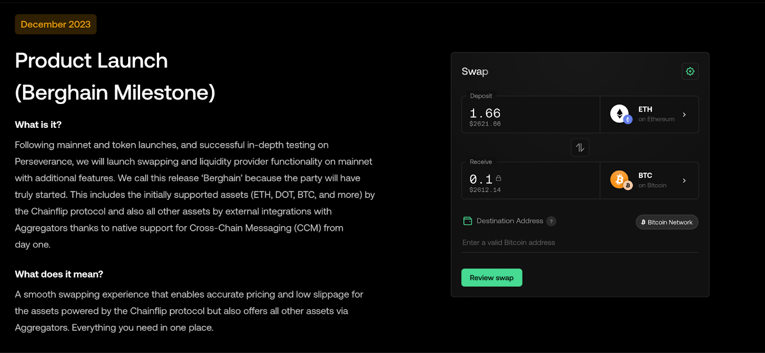Open Destination Address help question mark

(x=551, y=221)
